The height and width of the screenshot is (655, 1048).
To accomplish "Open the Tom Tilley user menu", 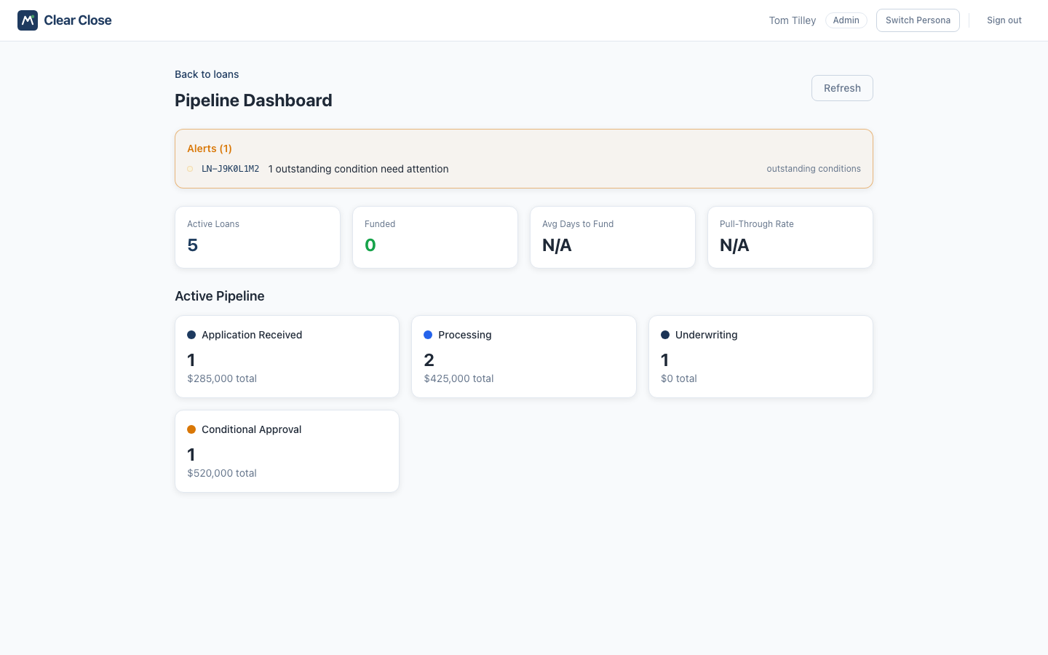I will coord(793,20).
